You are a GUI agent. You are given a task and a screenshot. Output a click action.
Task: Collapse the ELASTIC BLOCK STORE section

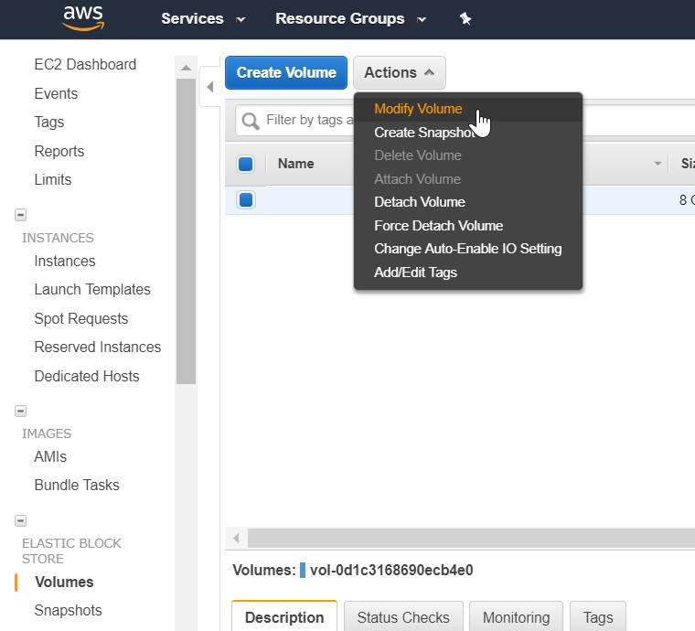coord(20,520)
